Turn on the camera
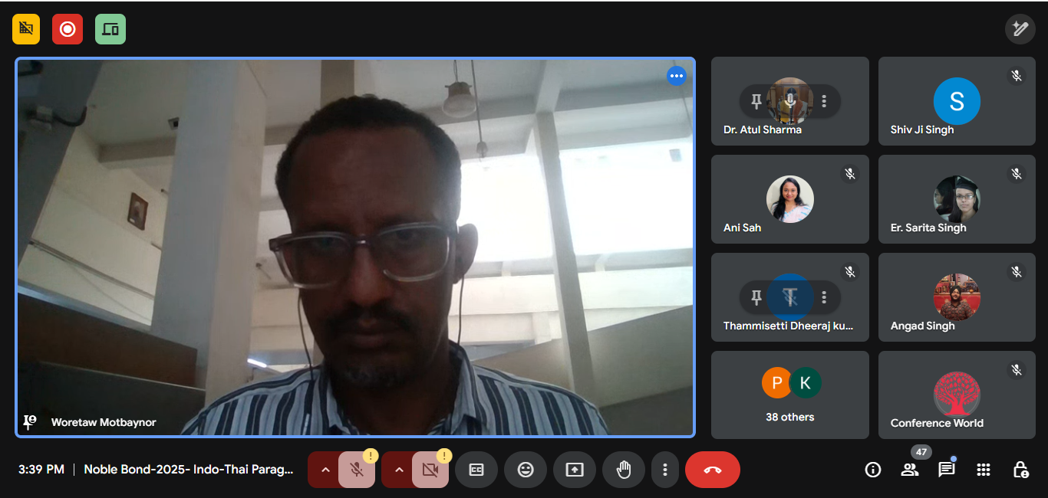This screenshot has width=1048, height=498. coord(430,470)
